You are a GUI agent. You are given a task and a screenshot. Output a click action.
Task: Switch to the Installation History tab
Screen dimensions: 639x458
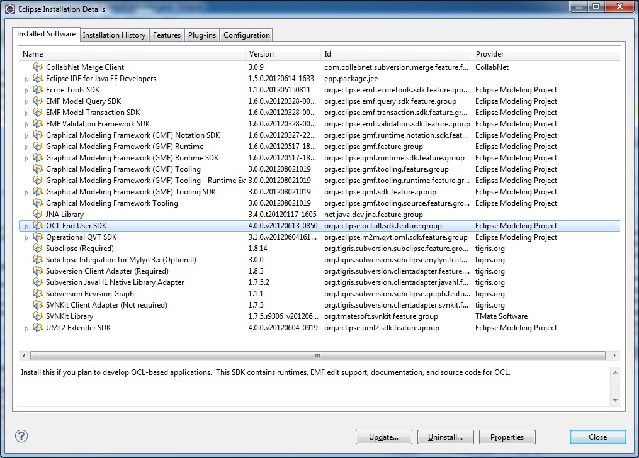tap(114, 35)
